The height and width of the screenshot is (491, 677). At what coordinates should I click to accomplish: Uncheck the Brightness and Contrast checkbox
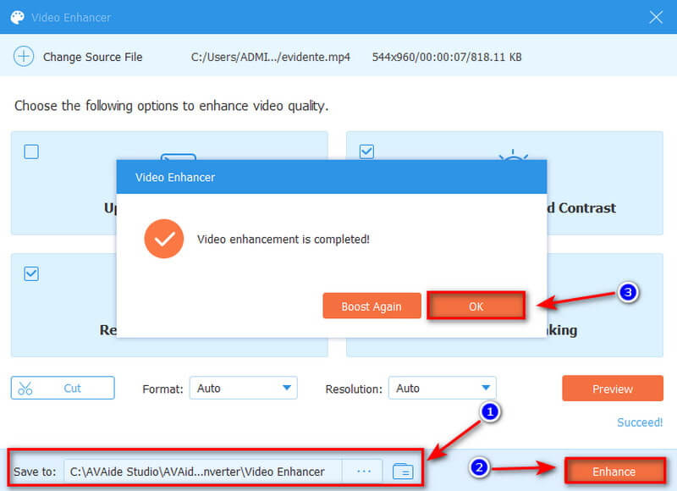coord(366,152)
